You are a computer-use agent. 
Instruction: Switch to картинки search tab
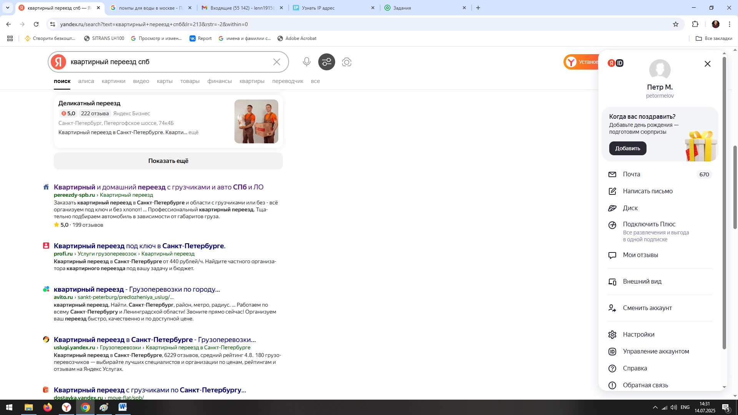[113, 81]
